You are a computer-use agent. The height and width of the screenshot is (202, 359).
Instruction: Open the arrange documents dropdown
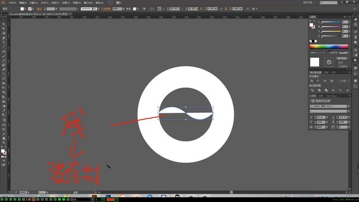click(118, 3)
